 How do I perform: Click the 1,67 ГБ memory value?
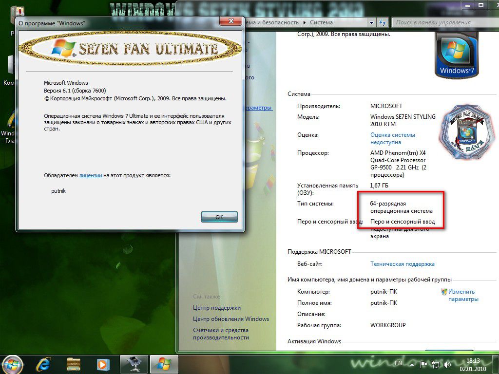[x=379, y=186]
